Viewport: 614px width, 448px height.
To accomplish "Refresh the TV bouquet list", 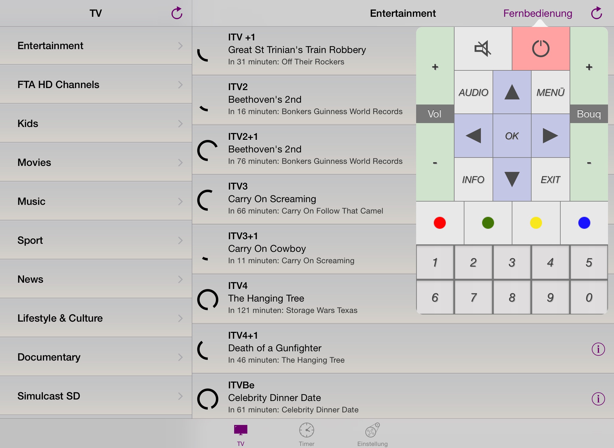I will (177, 13).
